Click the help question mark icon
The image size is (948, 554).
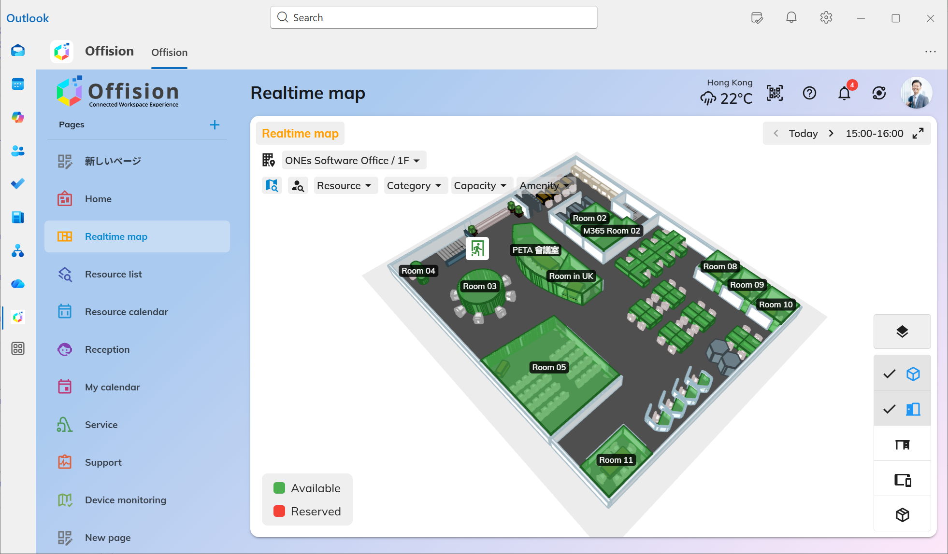809,93
